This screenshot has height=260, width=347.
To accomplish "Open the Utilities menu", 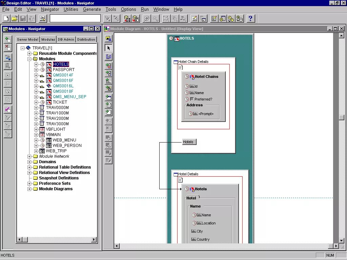I will [x=71, y=9].
